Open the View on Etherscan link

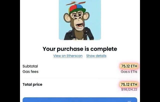tap(68, 56)
